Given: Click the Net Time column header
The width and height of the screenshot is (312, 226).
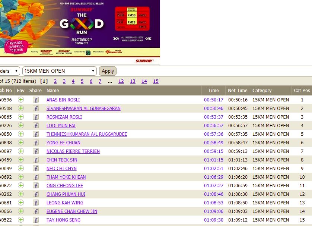Looking at the screenshot, I should click(x=238, y=91).
